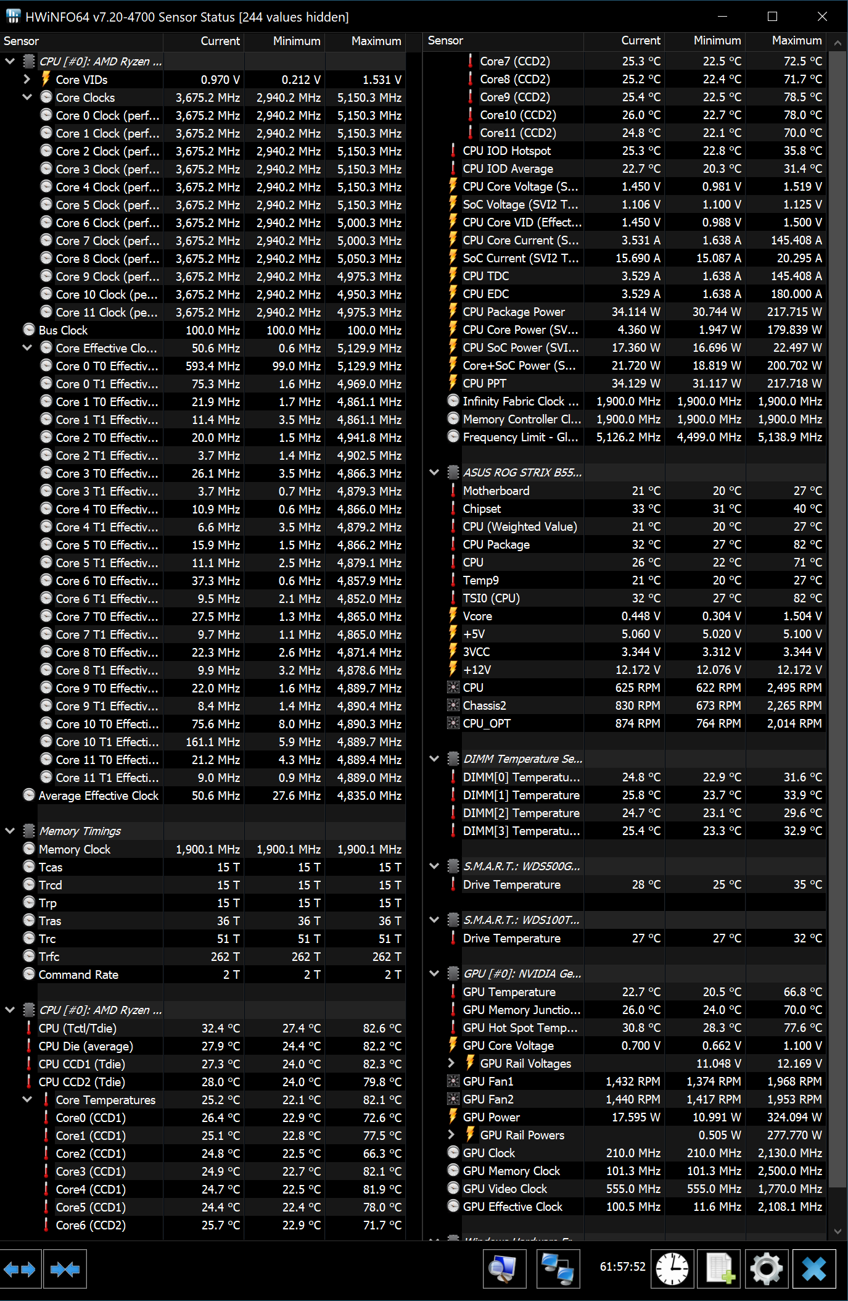The height and width of the screenshot is (1301, 848).
Task: Click the scrollbar up arrow
Action: pyautogui.click(x=837, y=43)
